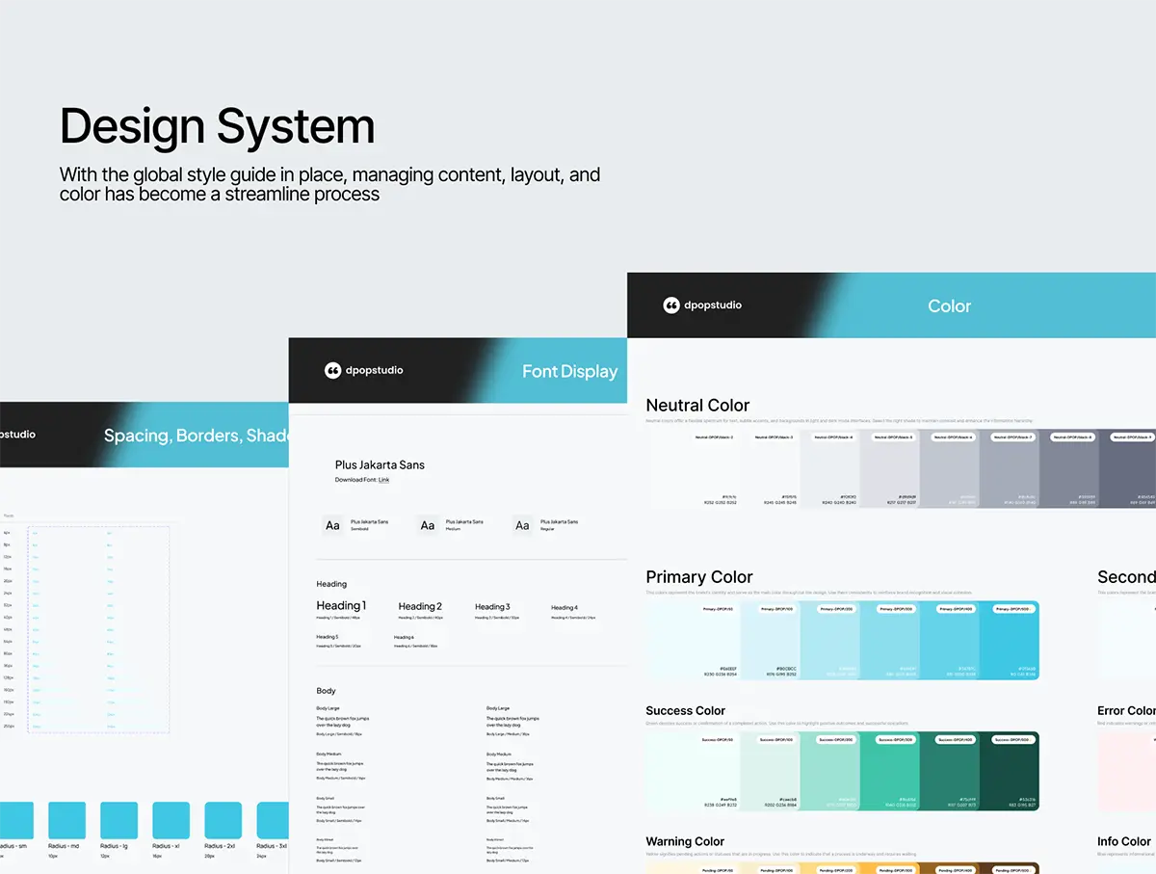Click the 'Color' page header title

[949, 306]
